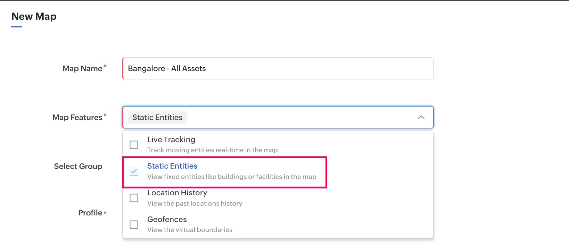The image size is (569, 247).
Task: Uncheck the Static Entities checkbox
Action: click(134, 171)
